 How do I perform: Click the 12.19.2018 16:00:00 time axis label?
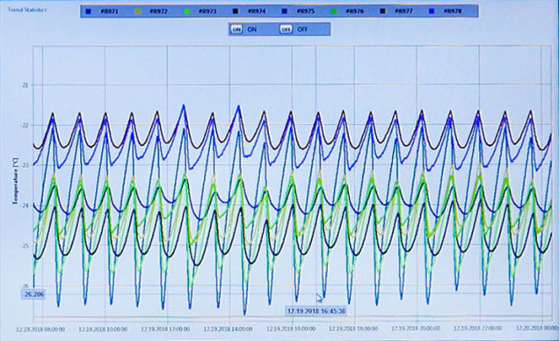pyautogui.click(x=291, y=329)
